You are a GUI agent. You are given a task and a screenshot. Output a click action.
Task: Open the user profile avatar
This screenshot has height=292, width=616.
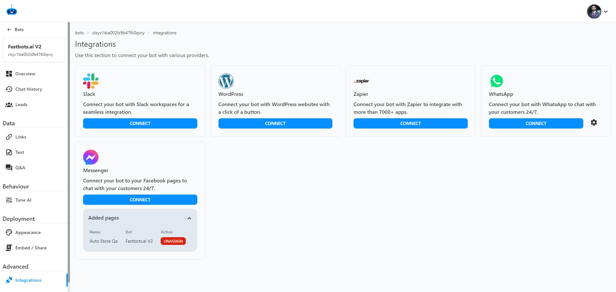(594, 12)
